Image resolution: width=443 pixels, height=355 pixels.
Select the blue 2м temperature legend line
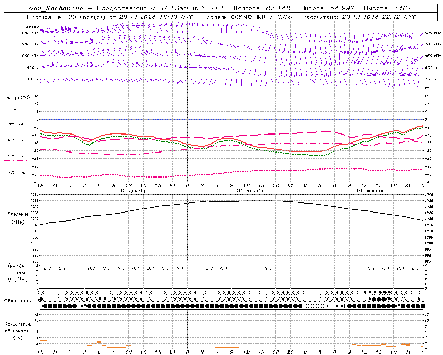tap(16, 112)
